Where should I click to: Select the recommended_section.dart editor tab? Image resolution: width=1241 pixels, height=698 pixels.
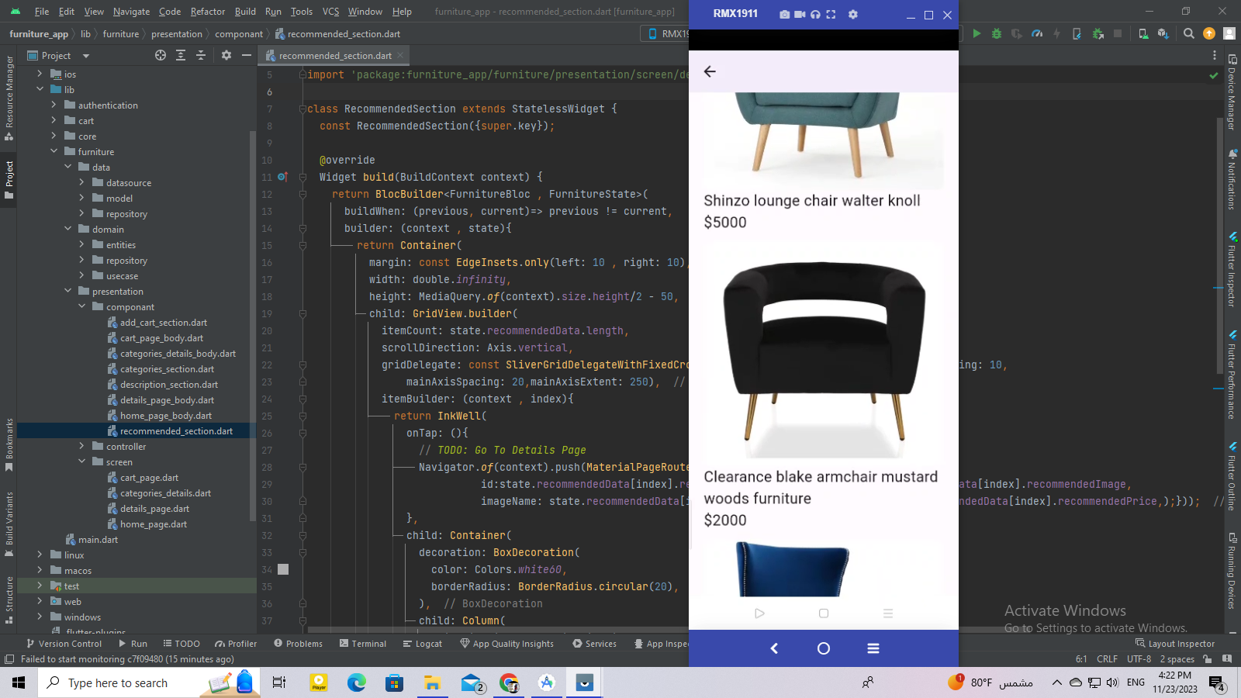[x=332, y=55]
